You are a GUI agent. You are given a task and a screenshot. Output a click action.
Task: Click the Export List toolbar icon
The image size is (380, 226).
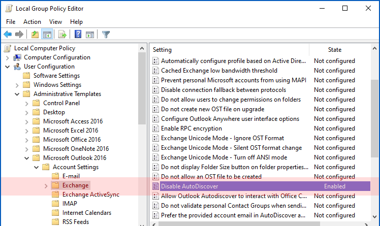[x=62, y=35]
